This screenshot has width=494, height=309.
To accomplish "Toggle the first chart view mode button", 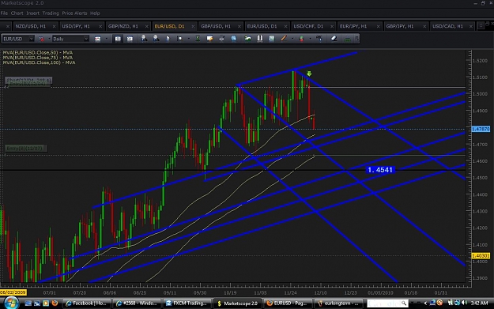I will click(x=118, y=39).
